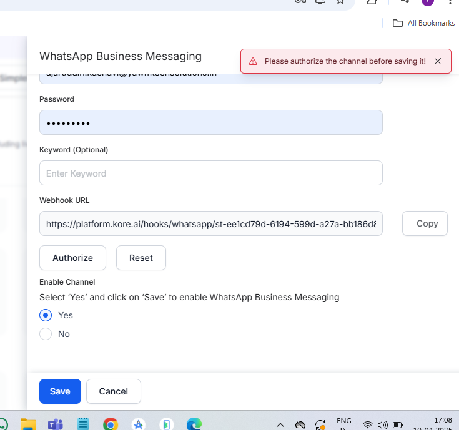
Task: Open the Notepad app in the taskbar
Action: pyautogui.click(x=83, y=424)
